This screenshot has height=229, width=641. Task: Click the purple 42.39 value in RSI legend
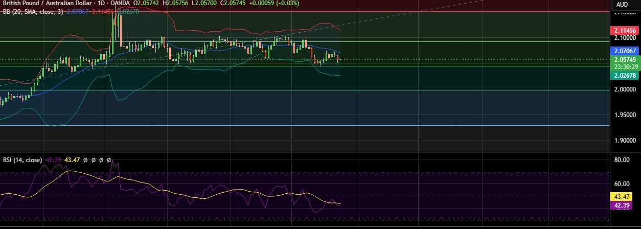coord(53,160)
